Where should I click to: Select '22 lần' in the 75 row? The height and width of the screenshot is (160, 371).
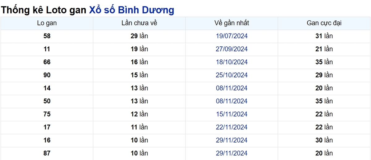[324, 114]
